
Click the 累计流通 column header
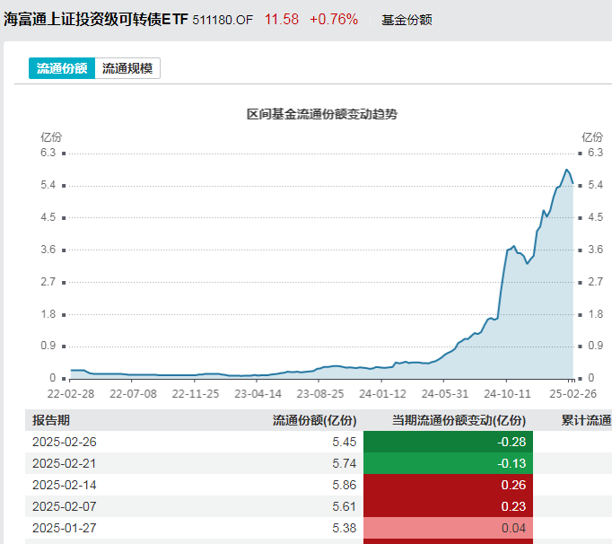coord(586,420)
